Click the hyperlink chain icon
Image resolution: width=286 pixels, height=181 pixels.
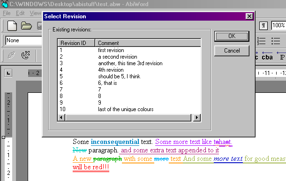pyautogui.click(x=11, y=55)
